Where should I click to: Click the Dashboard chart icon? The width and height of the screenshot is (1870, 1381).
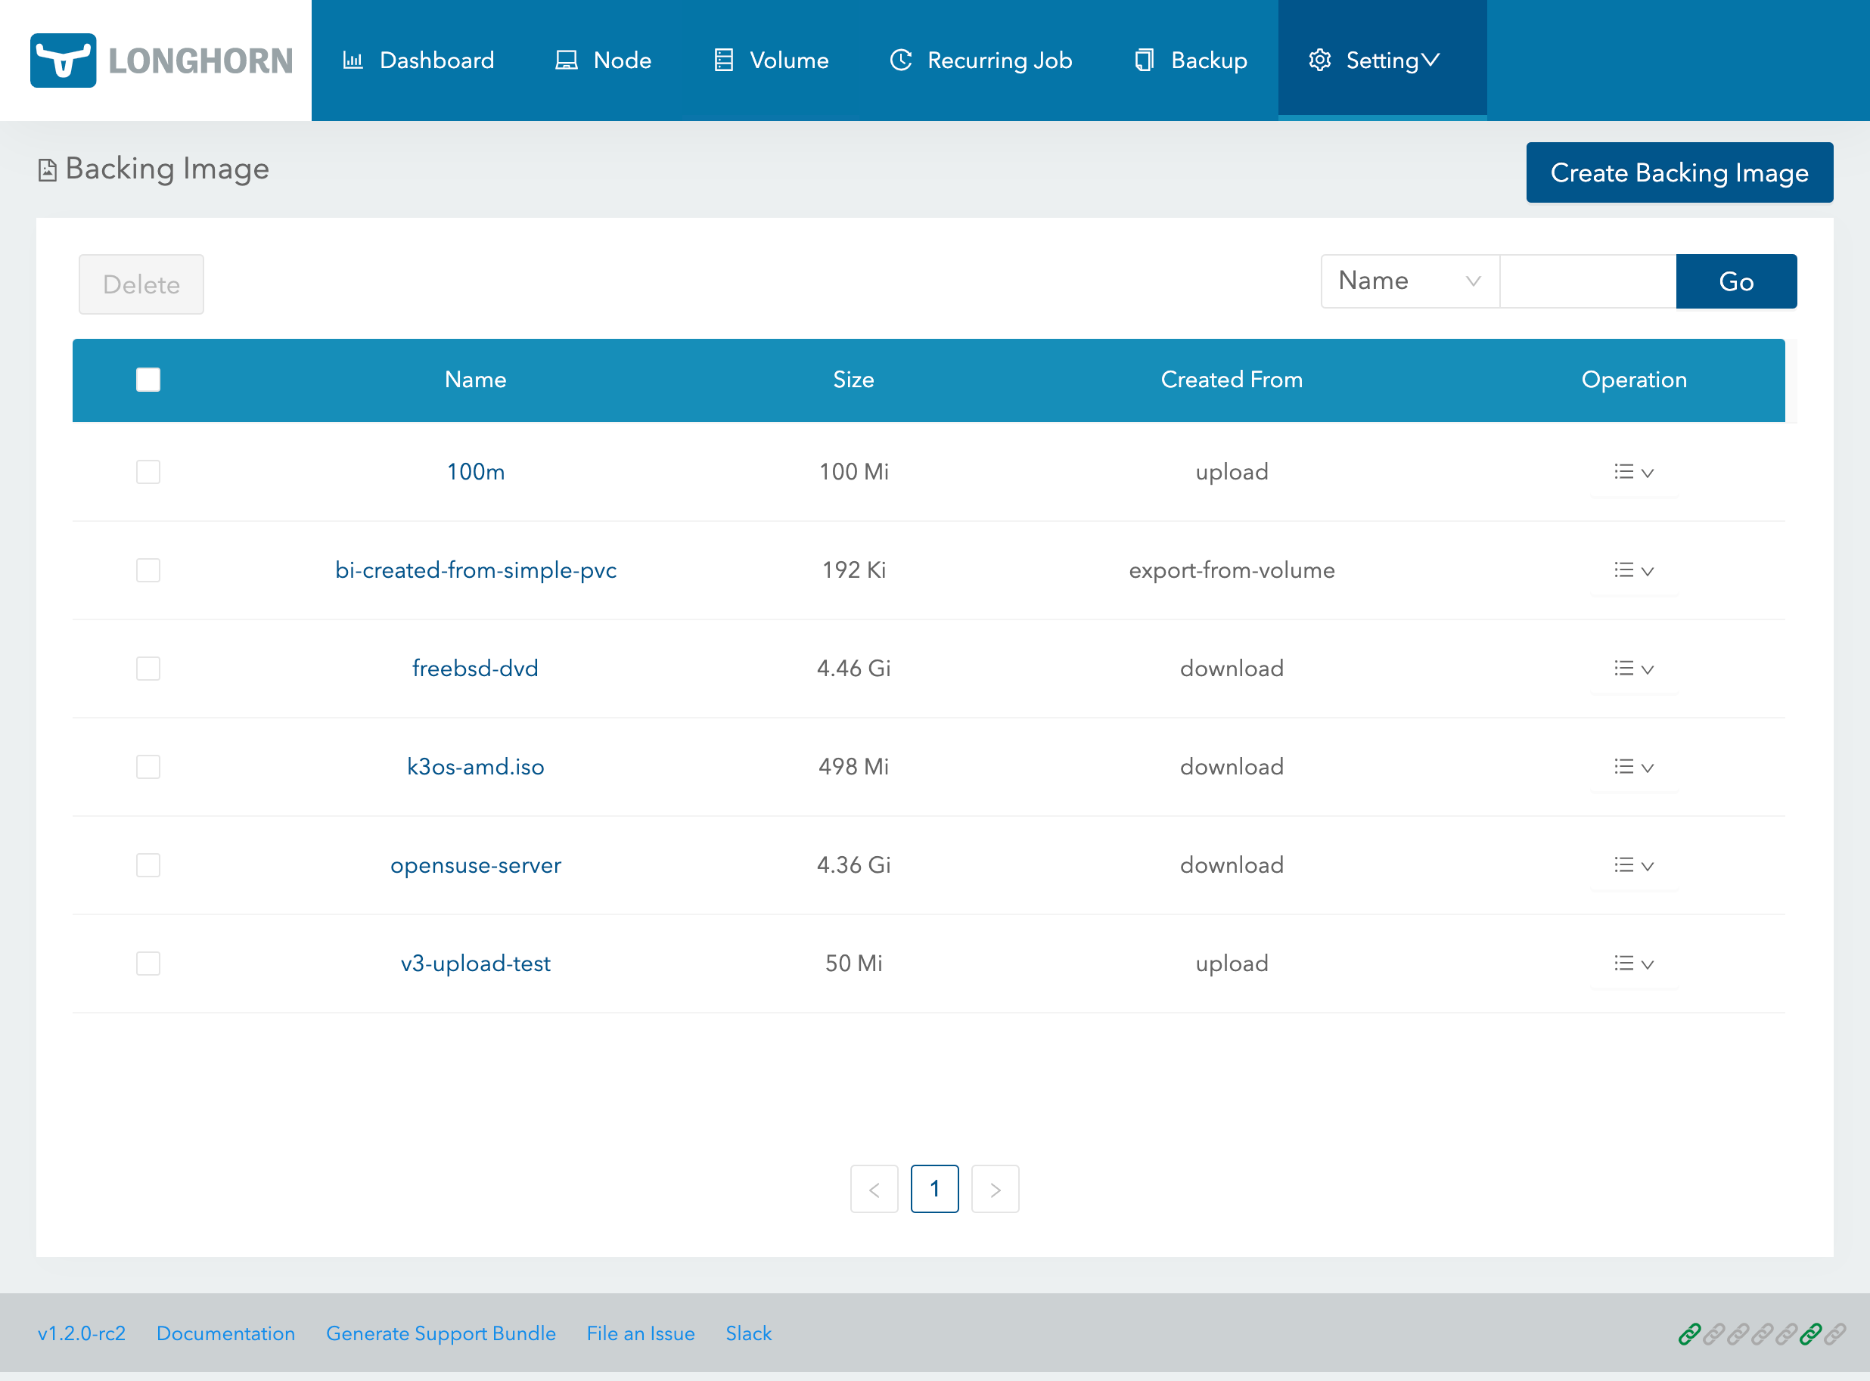(x=353, y=61)
